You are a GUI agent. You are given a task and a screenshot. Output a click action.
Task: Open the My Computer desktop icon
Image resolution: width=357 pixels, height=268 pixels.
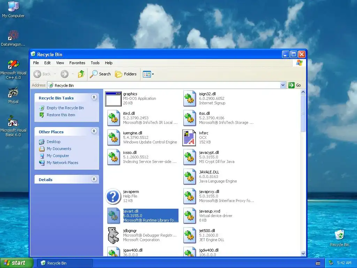pos(13,9)
